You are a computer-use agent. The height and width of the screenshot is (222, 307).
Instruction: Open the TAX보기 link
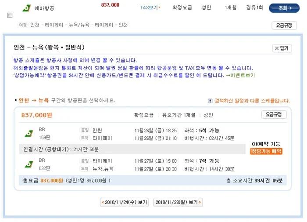[x=150, y=7]
